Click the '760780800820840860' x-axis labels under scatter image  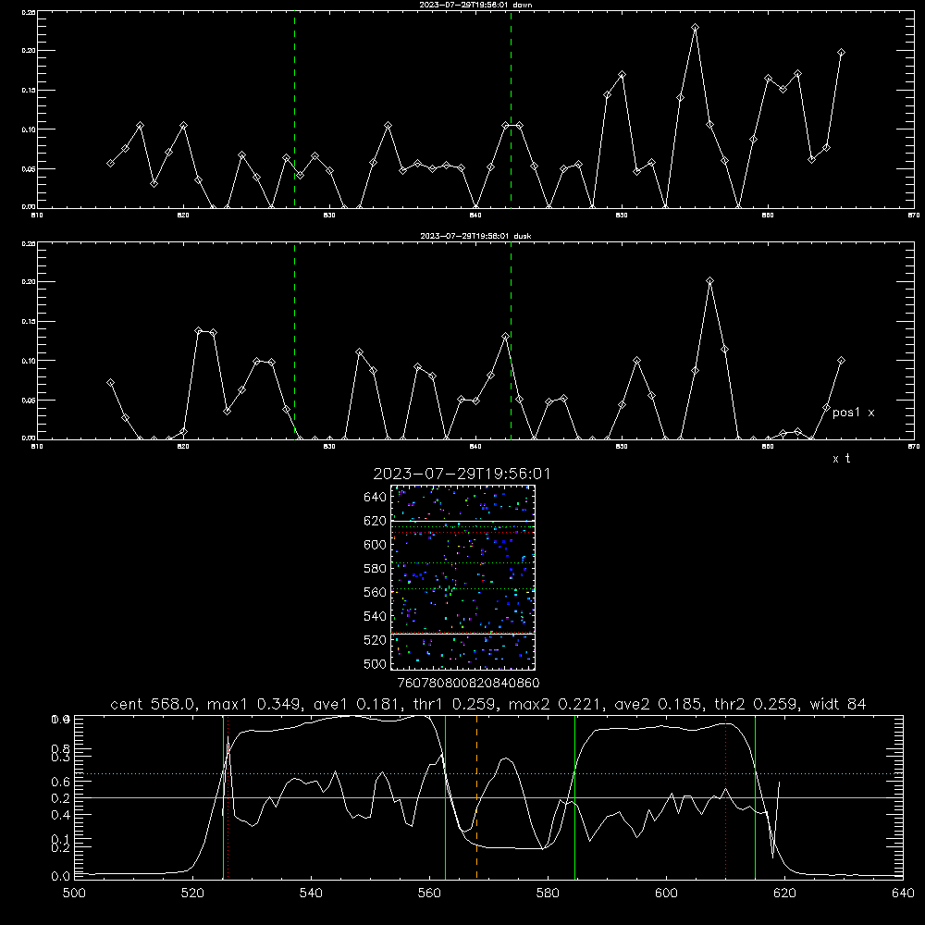pos(468,684)
